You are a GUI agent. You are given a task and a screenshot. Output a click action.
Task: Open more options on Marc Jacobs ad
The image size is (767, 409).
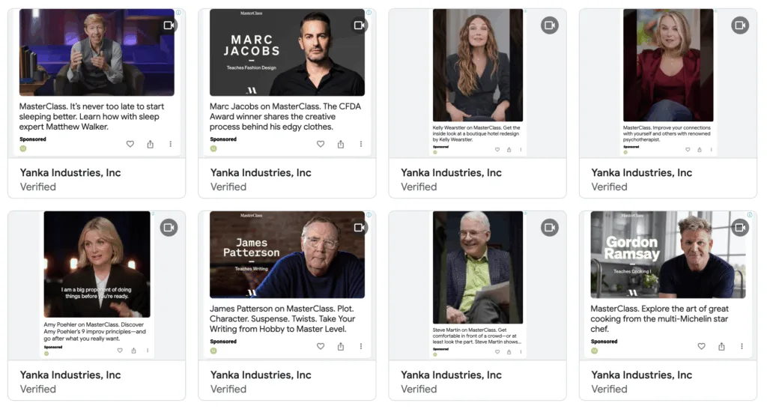tap(361, 144)
